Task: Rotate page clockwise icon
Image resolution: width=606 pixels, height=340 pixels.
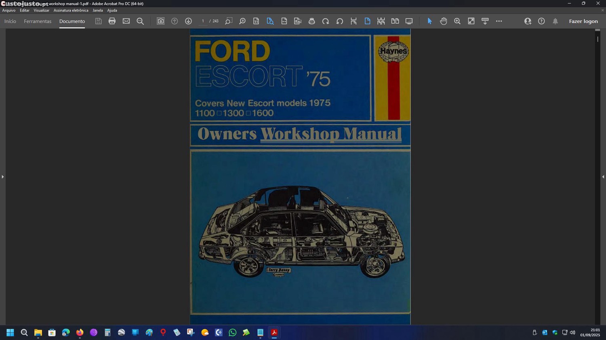Action: click(326, 21)
